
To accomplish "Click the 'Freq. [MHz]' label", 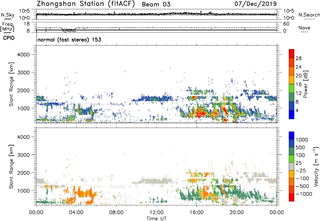I will click(x=7, y=27).
